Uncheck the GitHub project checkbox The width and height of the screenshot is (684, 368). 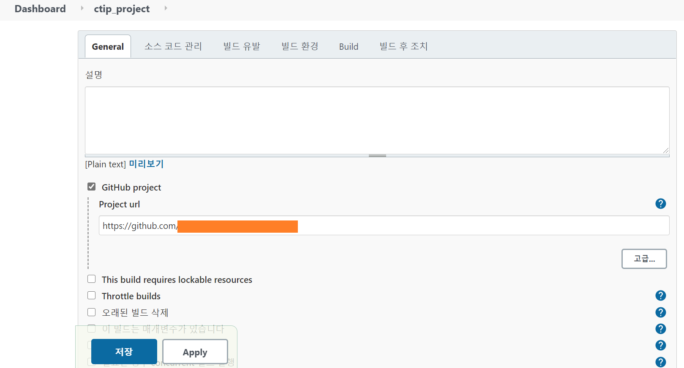point(91,186)
